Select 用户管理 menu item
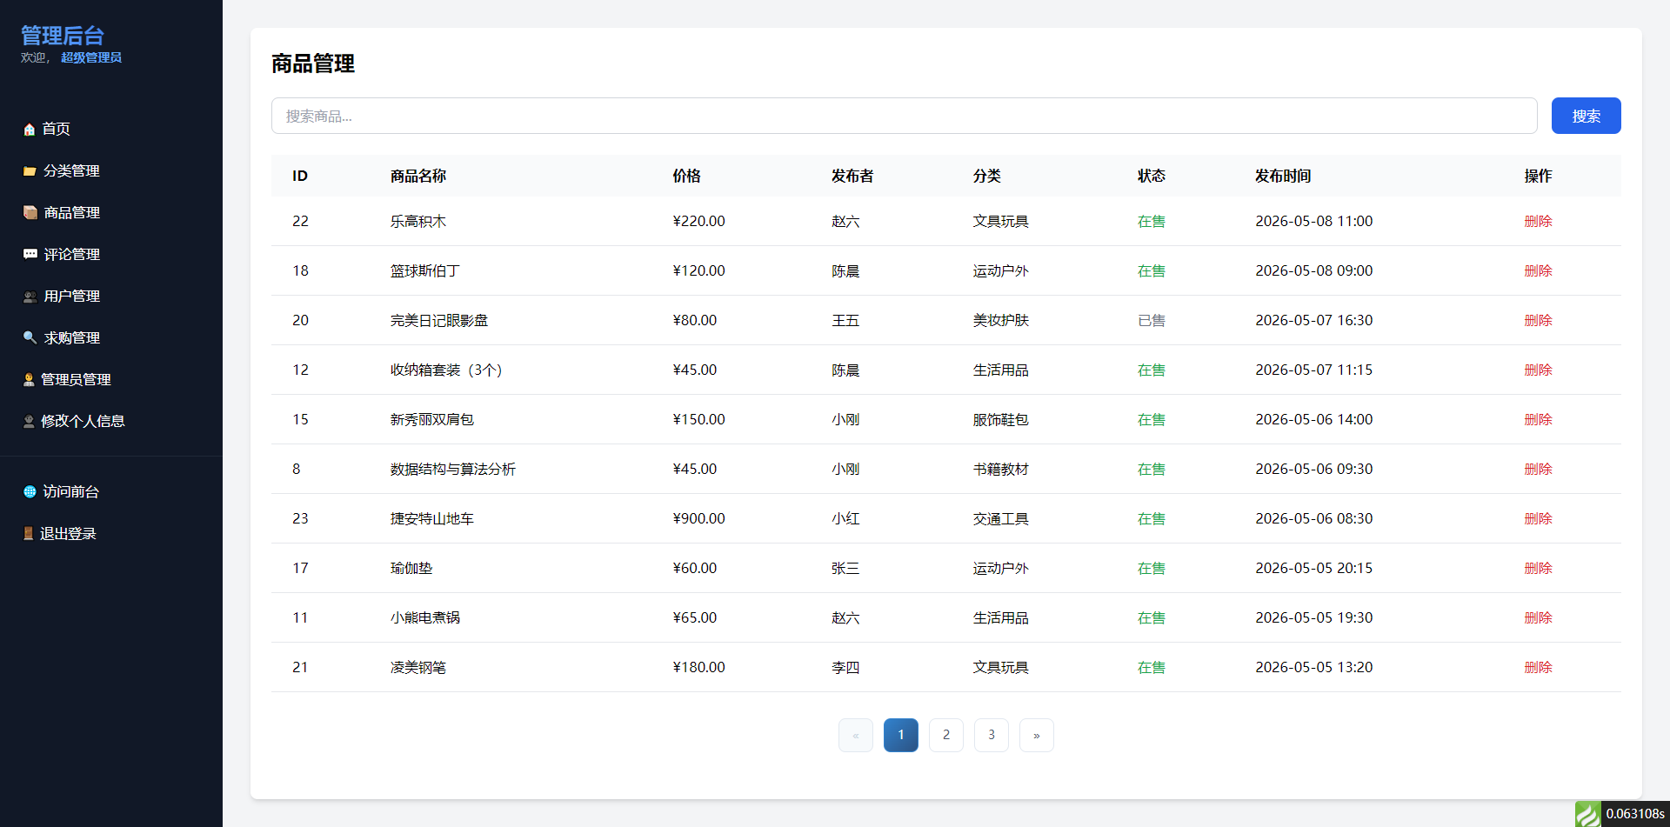The height and width of the screenshot is (827, 1670). pyautogui.click(x=71, y=296)
